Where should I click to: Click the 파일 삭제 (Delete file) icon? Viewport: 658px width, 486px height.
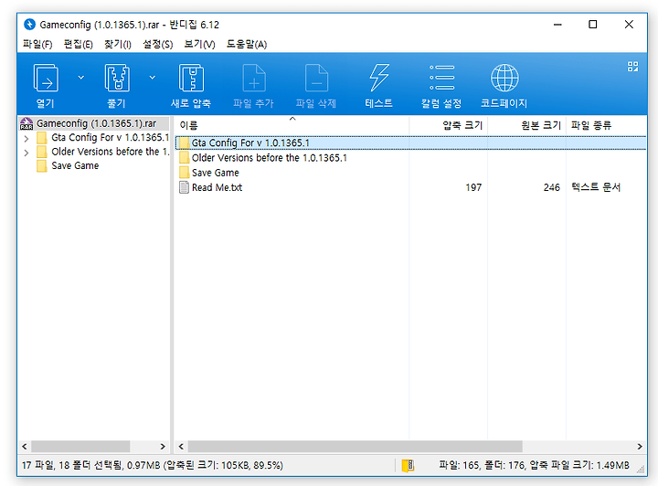[316, 78]
